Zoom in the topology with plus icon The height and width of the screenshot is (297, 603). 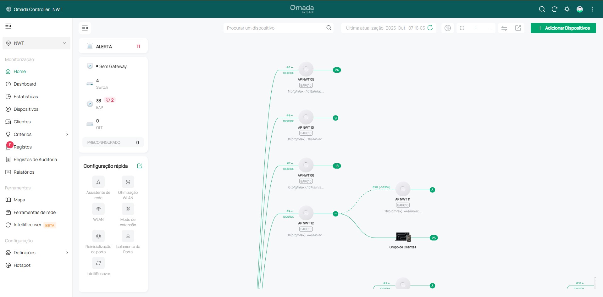pyautogui.click(x=476, y=28)
